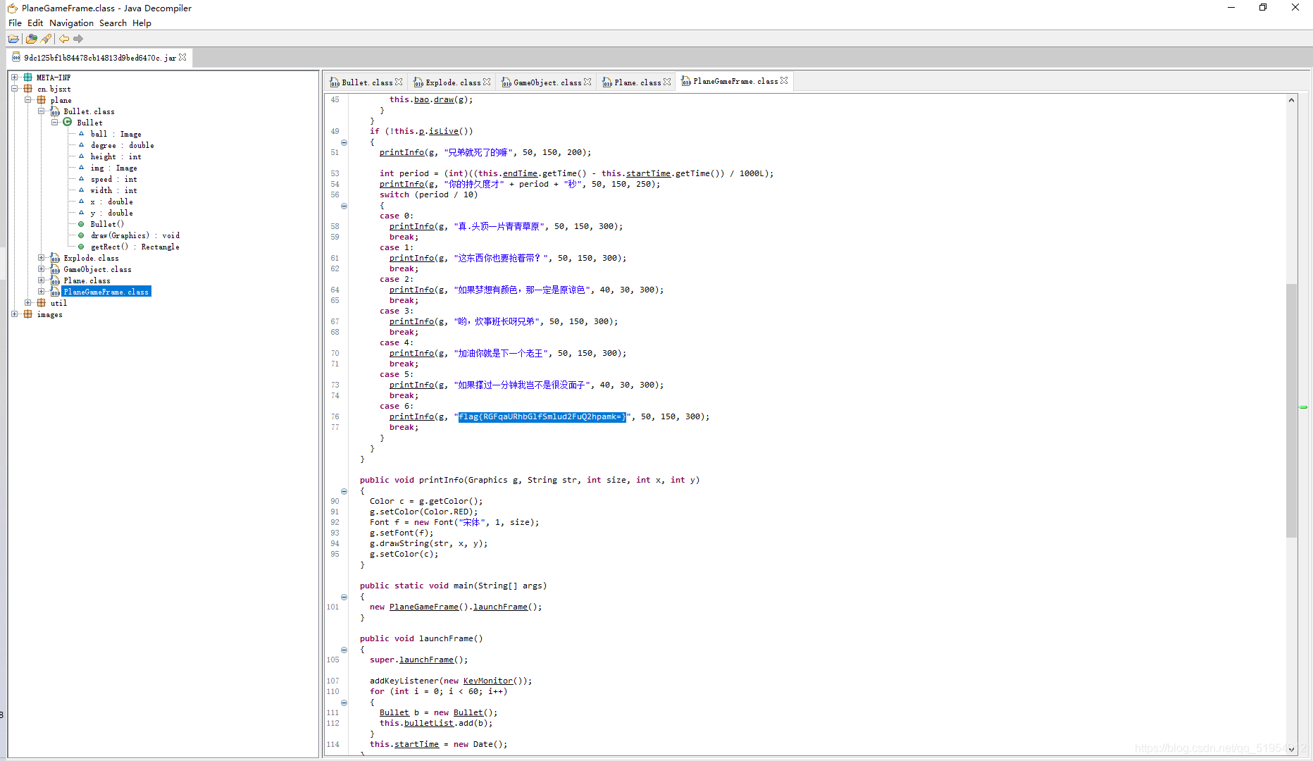Viewport: 1313px width, 761px height.
Task: Expand the Explode.class tree node
Action: (x=41, y=258)
